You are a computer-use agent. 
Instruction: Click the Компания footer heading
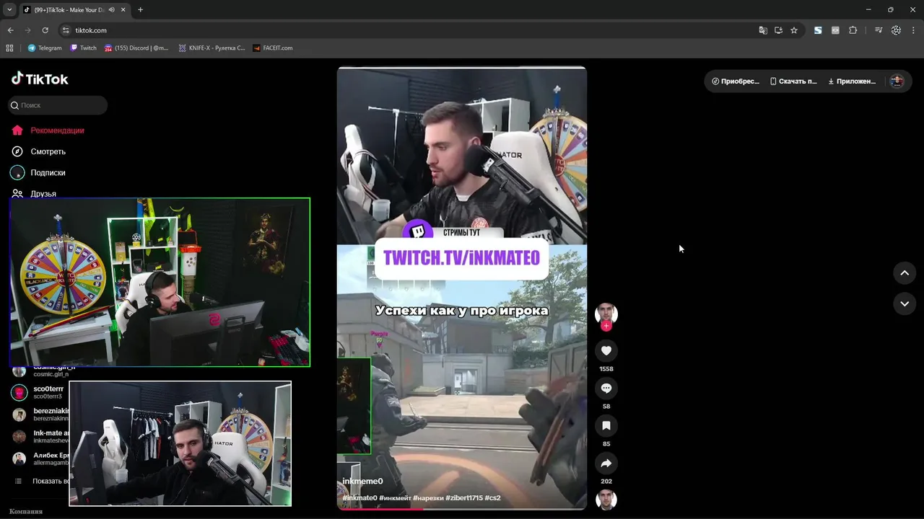coord(26,511)
